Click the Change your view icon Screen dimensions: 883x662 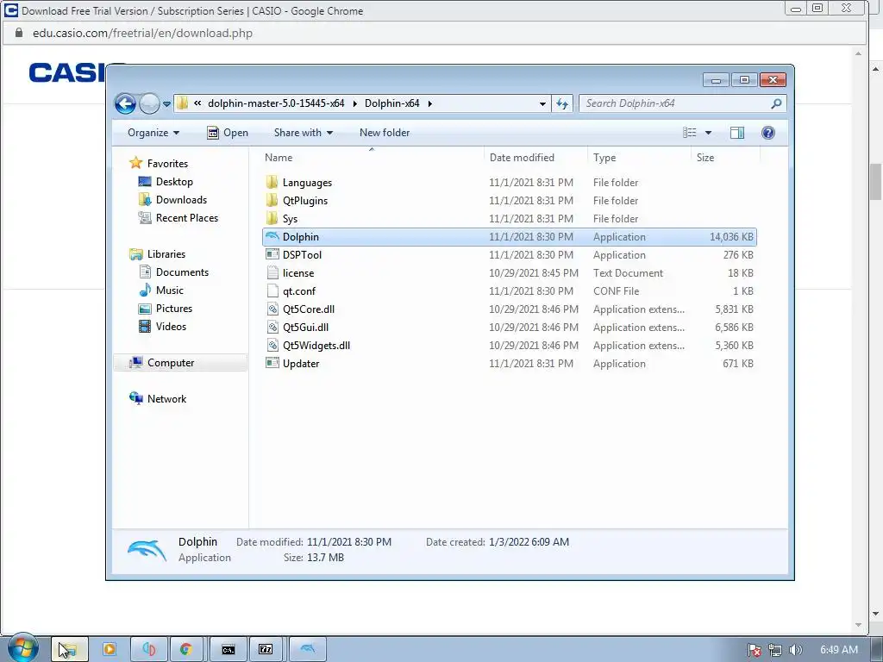pyautogui.click(x=690, y=133)
